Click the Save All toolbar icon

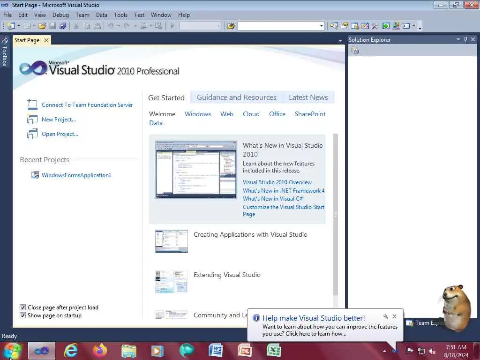(63, 26)
